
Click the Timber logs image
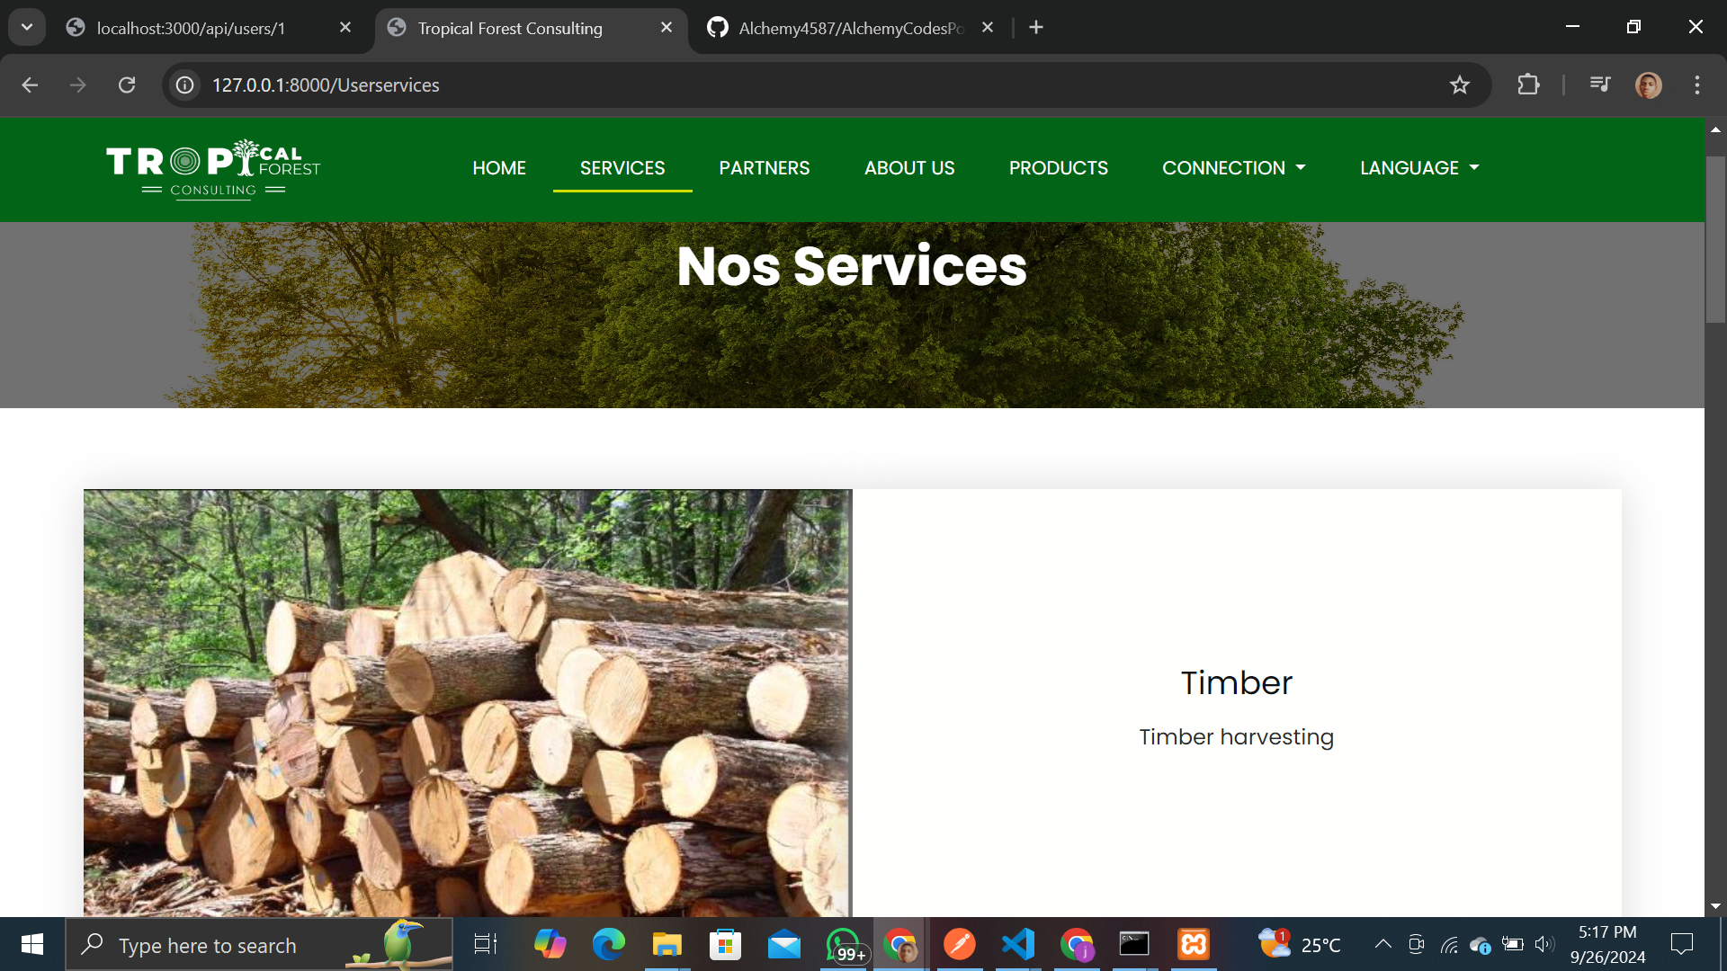click(x=467, y=702)
